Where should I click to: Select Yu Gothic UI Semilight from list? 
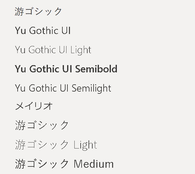pos(63,88)
